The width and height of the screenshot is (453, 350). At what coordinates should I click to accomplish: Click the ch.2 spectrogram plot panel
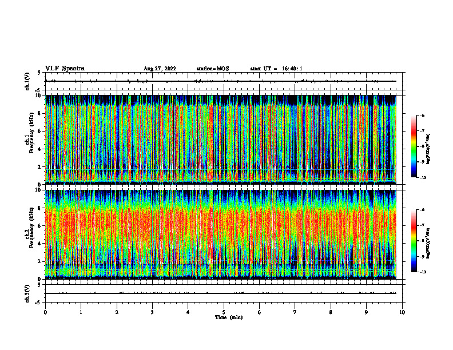coord(221,234)
